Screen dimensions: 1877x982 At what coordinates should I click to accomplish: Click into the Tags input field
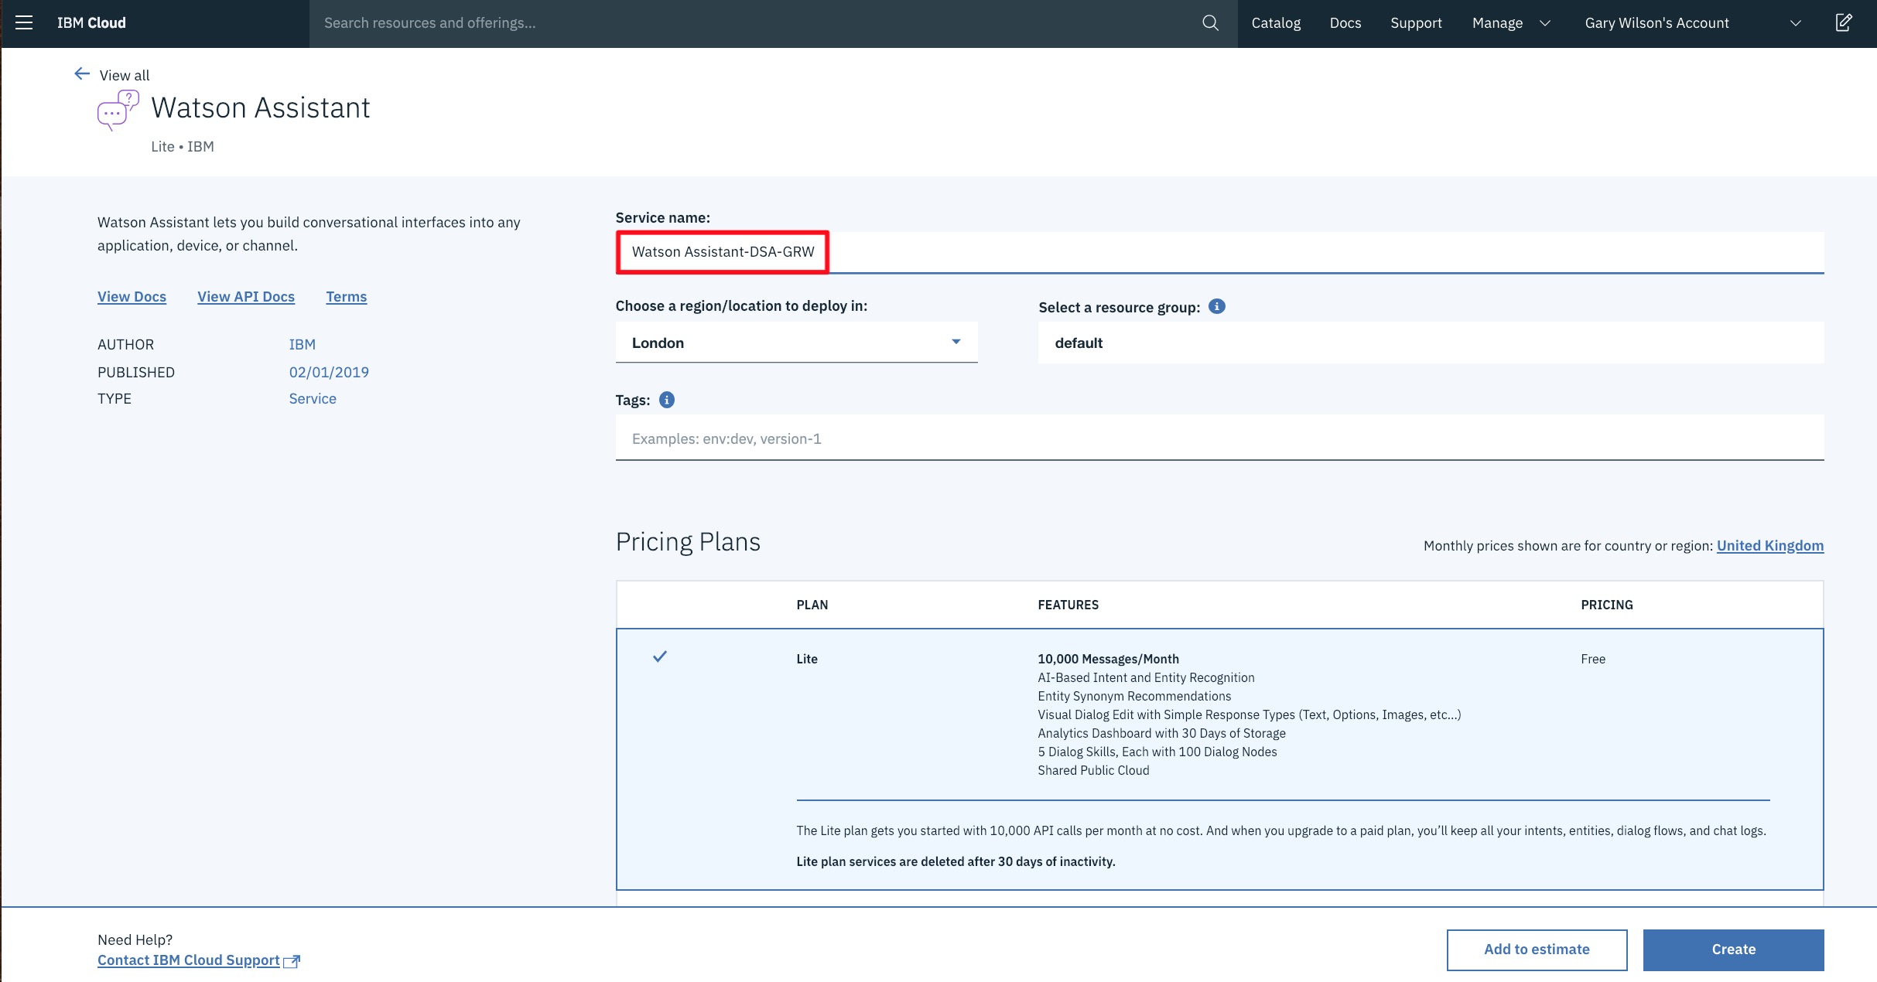tap(1219, 438)
